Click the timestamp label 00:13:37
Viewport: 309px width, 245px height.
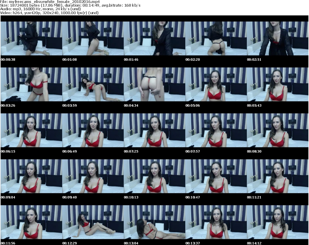[193, 243]
